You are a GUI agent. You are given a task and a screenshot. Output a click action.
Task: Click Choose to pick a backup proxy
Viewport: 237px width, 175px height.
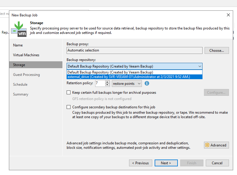[216, 51]
